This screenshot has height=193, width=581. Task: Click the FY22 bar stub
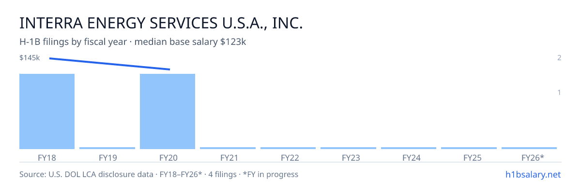[288, 148]
